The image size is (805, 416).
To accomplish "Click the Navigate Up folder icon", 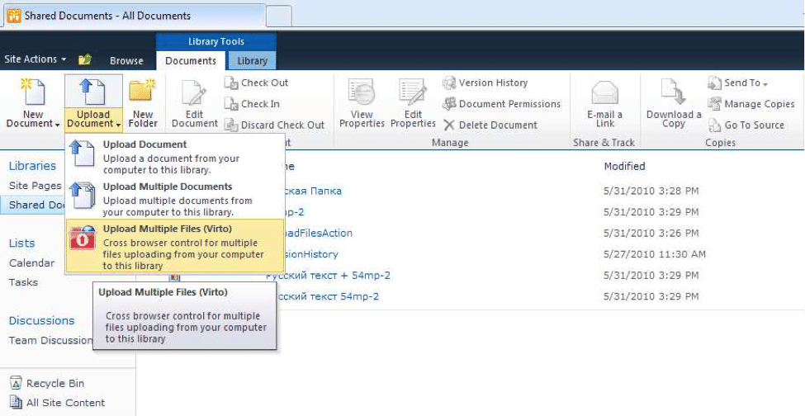I will [x=85, y=59].
